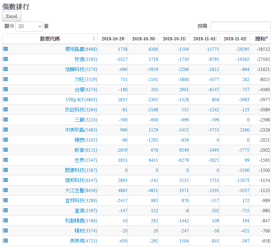The height and width of the screenshot is (248, 273).
Task: Click the 搜尋 search input field
Action: pyautogui.click(x=240, y=26)
